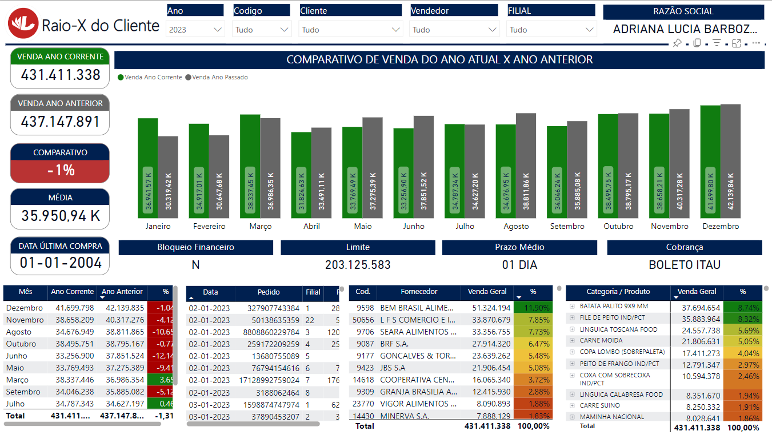Select the VIGOR ALIMENTOS supplier row
Viewport: 772px width, 443px height.
[x=450, y=404]
